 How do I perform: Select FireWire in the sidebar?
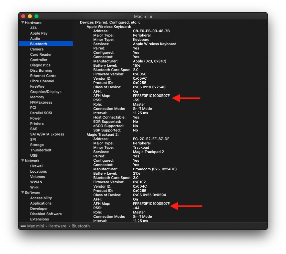point(37,86)
